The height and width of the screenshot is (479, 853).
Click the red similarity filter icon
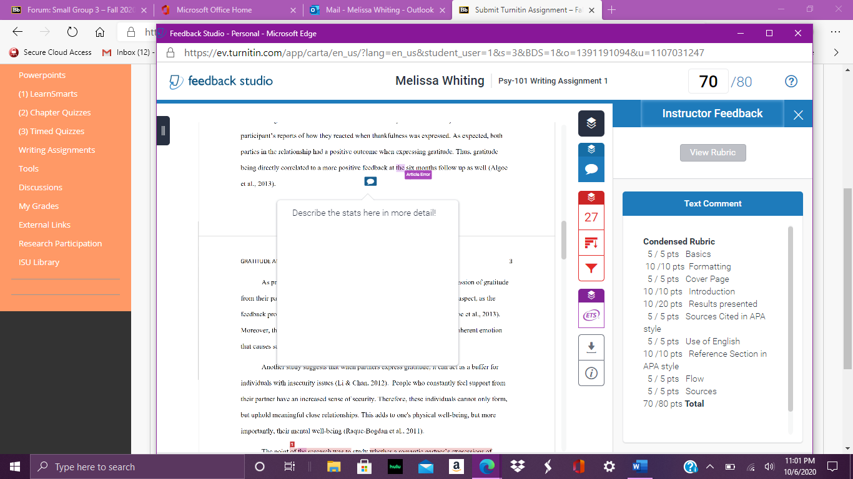coord(591,269)
